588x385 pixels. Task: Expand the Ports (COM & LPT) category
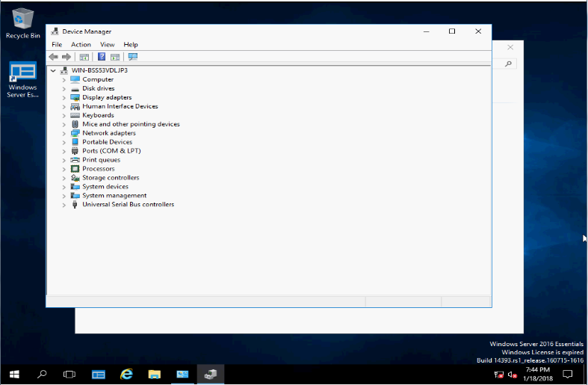click(64, 151)
